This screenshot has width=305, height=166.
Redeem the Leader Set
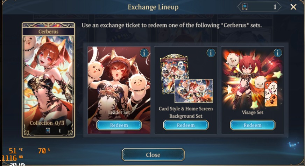pos(119,125)
